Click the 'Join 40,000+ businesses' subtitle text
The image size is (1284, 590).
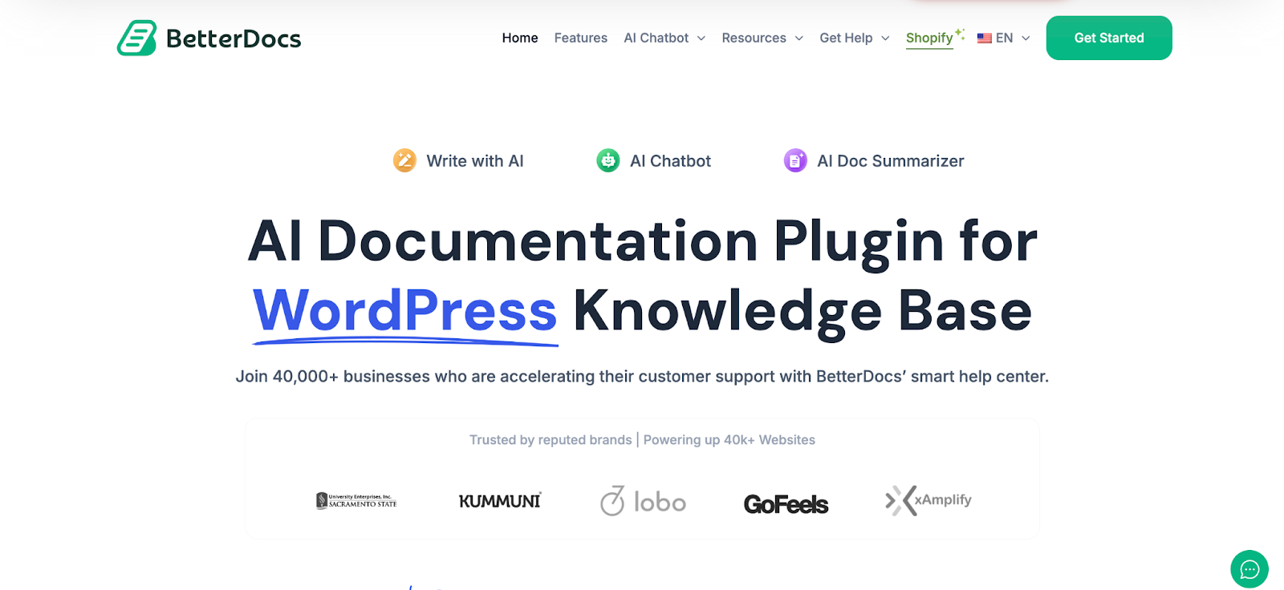pyautogui.click(x=642, y=376)
